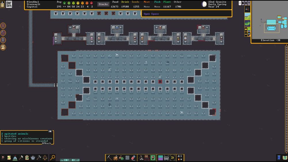Switch to surface landscape view
The width and height of the screenshot is (288, 162).
247,16
